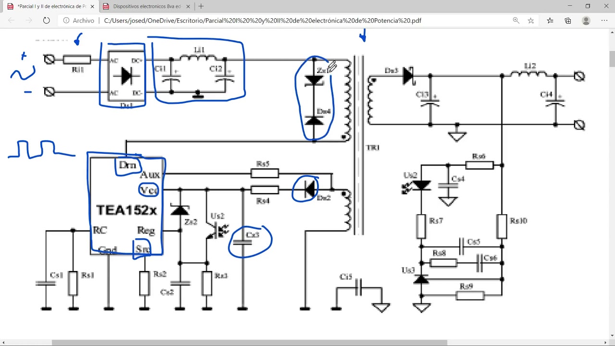Screen dimensions: 615x346
Task: Close the Dispositivos electronicos tab
Action: 188,7
